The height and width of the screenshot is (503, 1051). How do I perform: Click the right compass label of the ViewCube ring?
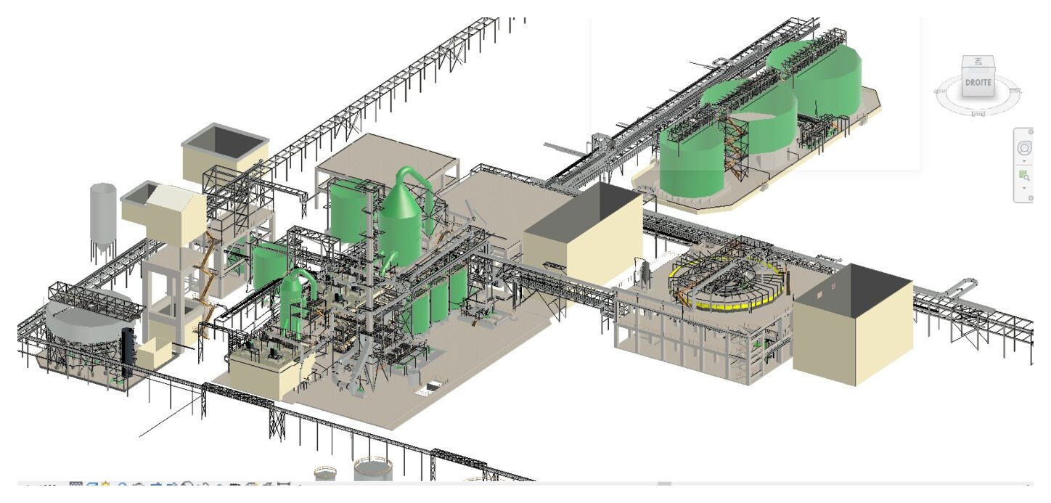pos(1015,89)
